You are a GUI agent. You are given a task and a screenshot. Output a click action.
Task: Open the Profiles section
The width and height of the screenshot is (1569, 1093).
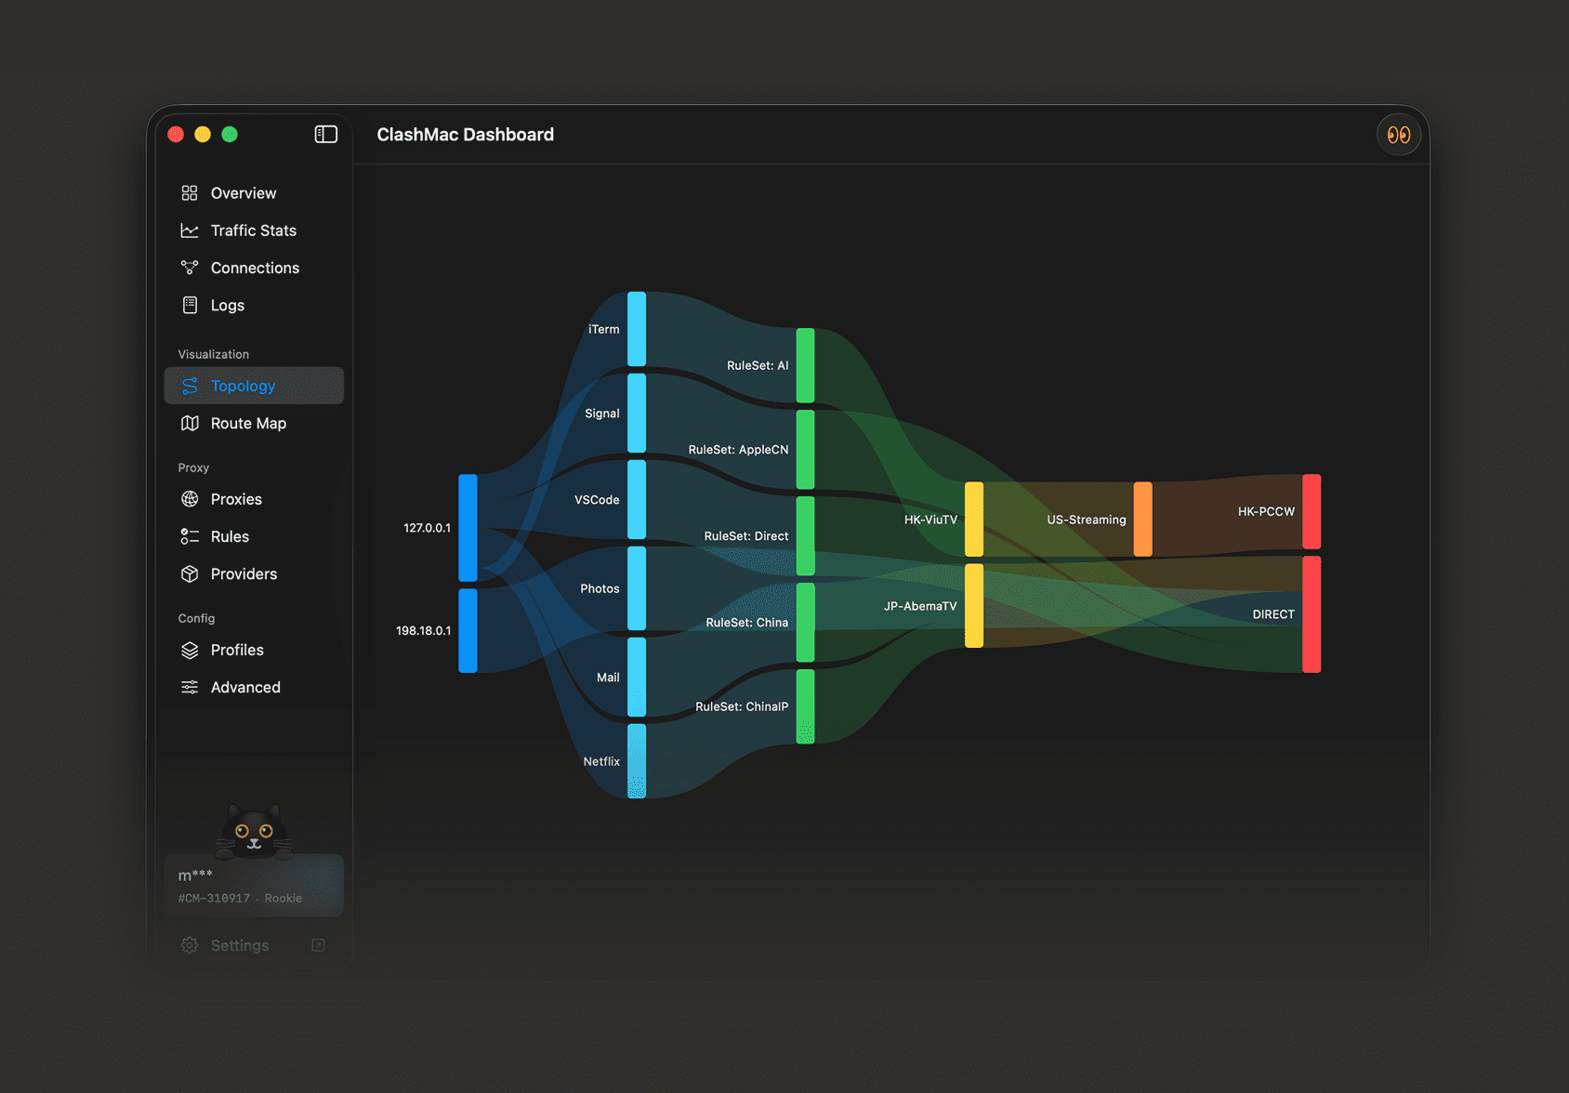tap(254, 650)
